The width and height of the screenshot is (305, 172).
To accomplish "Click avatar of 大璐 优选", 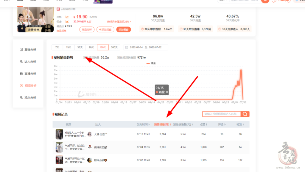I will [x=90, y=134].
